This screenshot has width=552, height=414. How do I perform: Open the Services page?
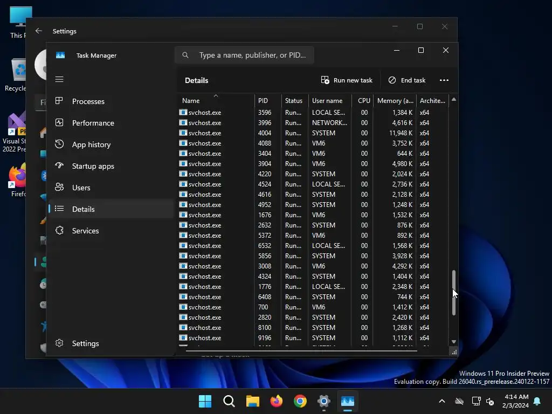coord(111,231)
